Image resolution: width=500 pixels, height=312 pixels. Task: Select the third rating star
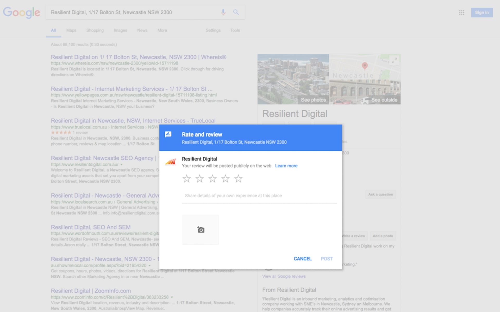click(x=213, y=179)
